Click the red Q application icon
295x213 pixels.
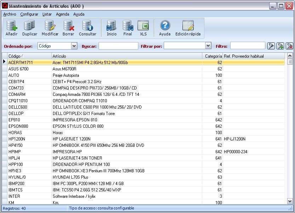(x=5, y=6)
